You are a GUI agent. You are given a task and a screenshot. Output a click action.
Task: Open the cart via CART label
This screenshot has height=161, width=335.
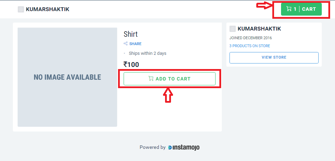(x=309, y=9)
